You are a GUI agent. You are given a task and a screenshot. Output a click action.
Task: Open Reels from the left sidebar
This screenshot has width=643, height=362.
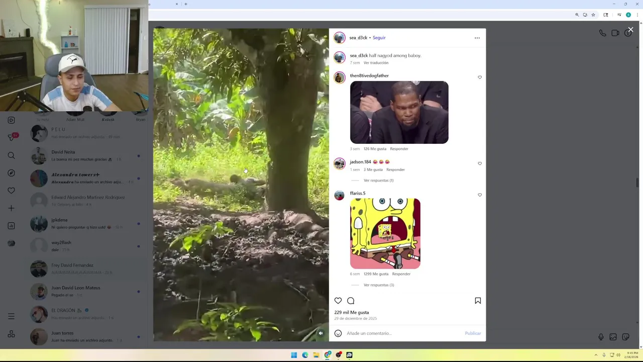point(11,120)
